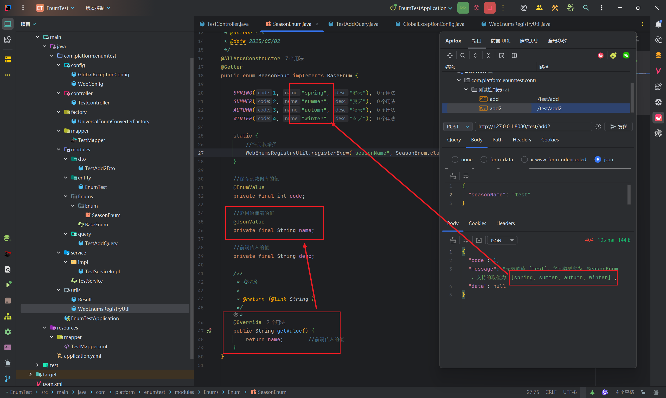Click the Apifox refresh icon
Viewport: 666px width, 398px height.
point(450,55)
